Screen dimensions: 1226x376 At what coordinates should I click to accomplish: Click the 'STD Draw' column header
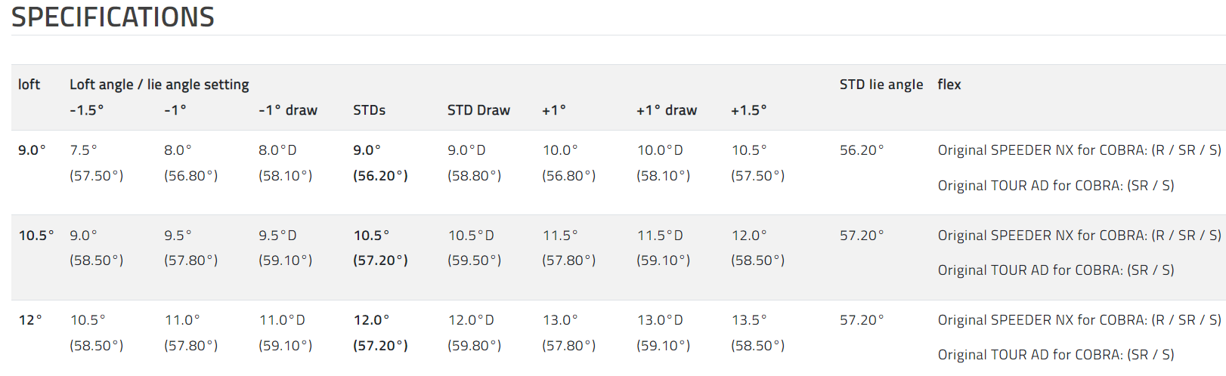point(478,110)
